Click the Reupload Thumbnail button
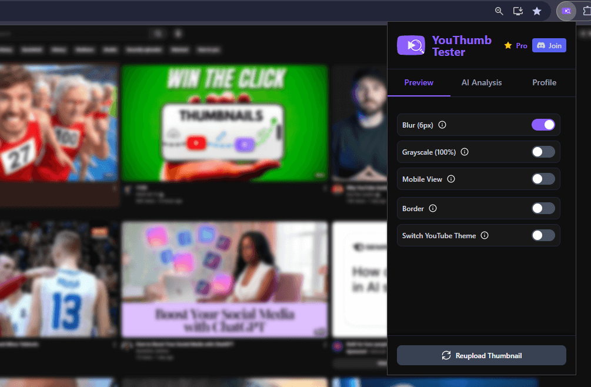Screen dimensions: 591x387 coord(481,355)
